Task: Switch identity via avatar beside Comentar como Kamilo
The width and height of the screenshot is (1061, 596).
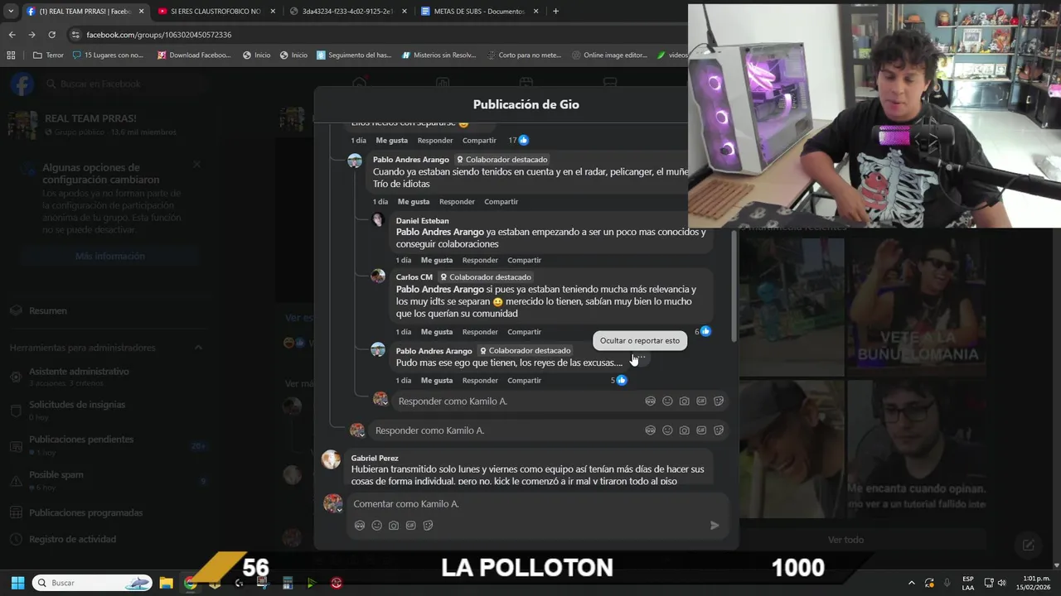Action: (x=333, y=503)
